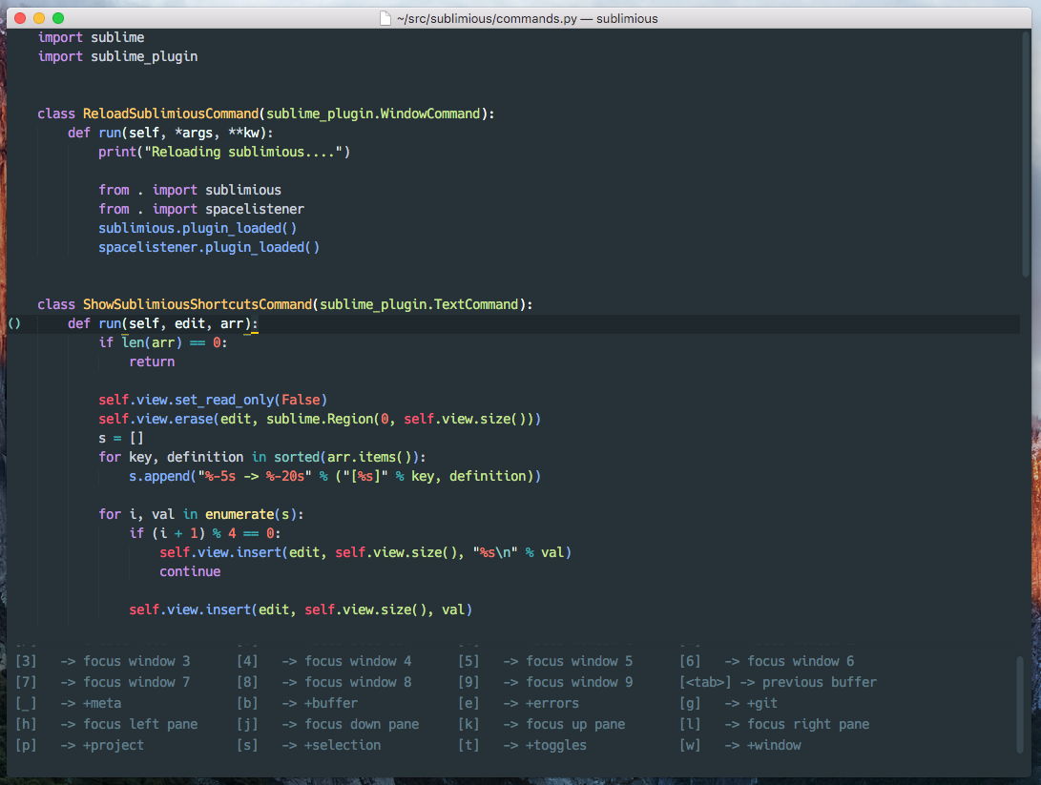Click 'self.view.erase(edit, sublime.Region' line

(x=320, y=420)
